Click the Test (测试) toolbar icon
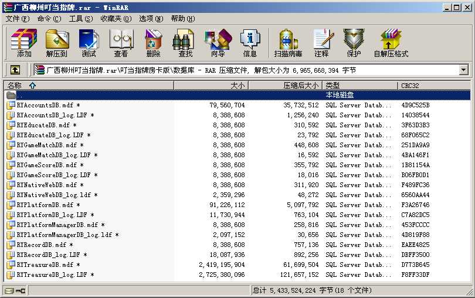This screenshot has height=298, width=475. tap(89, 43)
